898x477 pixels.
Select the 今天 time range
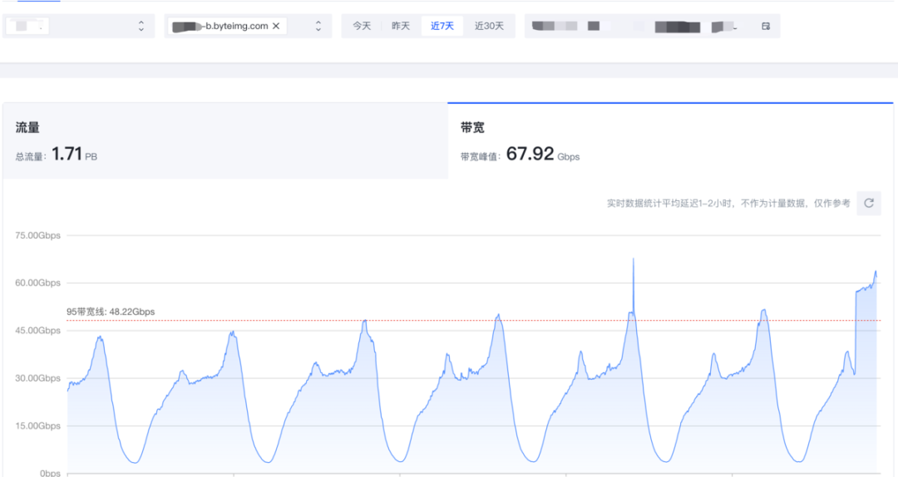[362, 26]
